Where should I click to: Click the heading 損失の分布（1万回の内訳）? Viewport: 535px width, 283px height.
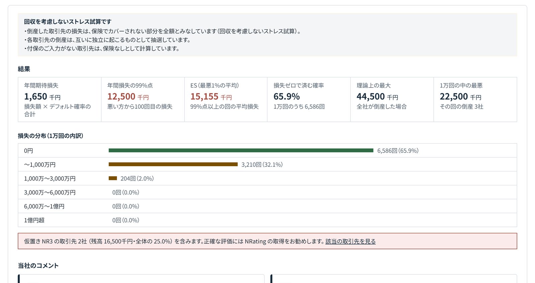coord(50,136)
